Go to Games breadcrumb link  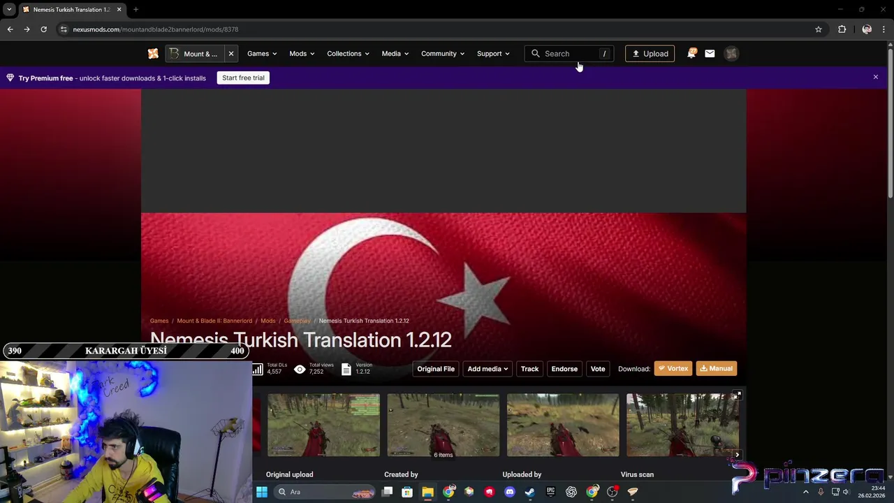159,321
